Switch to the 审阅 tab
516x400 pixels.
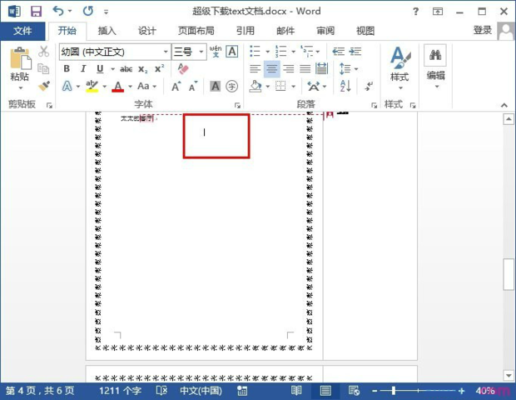[x=325, y=31]
